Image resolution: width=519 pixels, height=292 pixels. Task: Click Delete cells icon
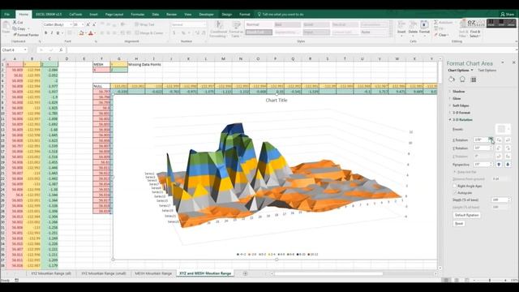(x=413, y=25)
